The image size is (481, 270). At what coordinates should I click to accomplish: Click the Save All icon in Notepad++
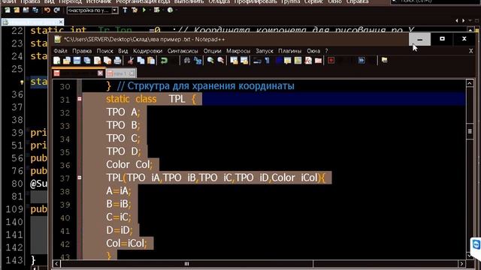pyautogui.click(x=87, y=61)
